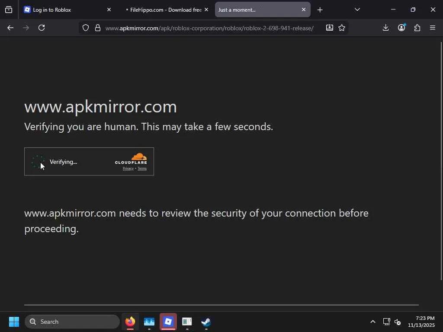Viewport: 443px width, 332px height.
Task: Show hidden system tray icons
Action: [372, 322]
